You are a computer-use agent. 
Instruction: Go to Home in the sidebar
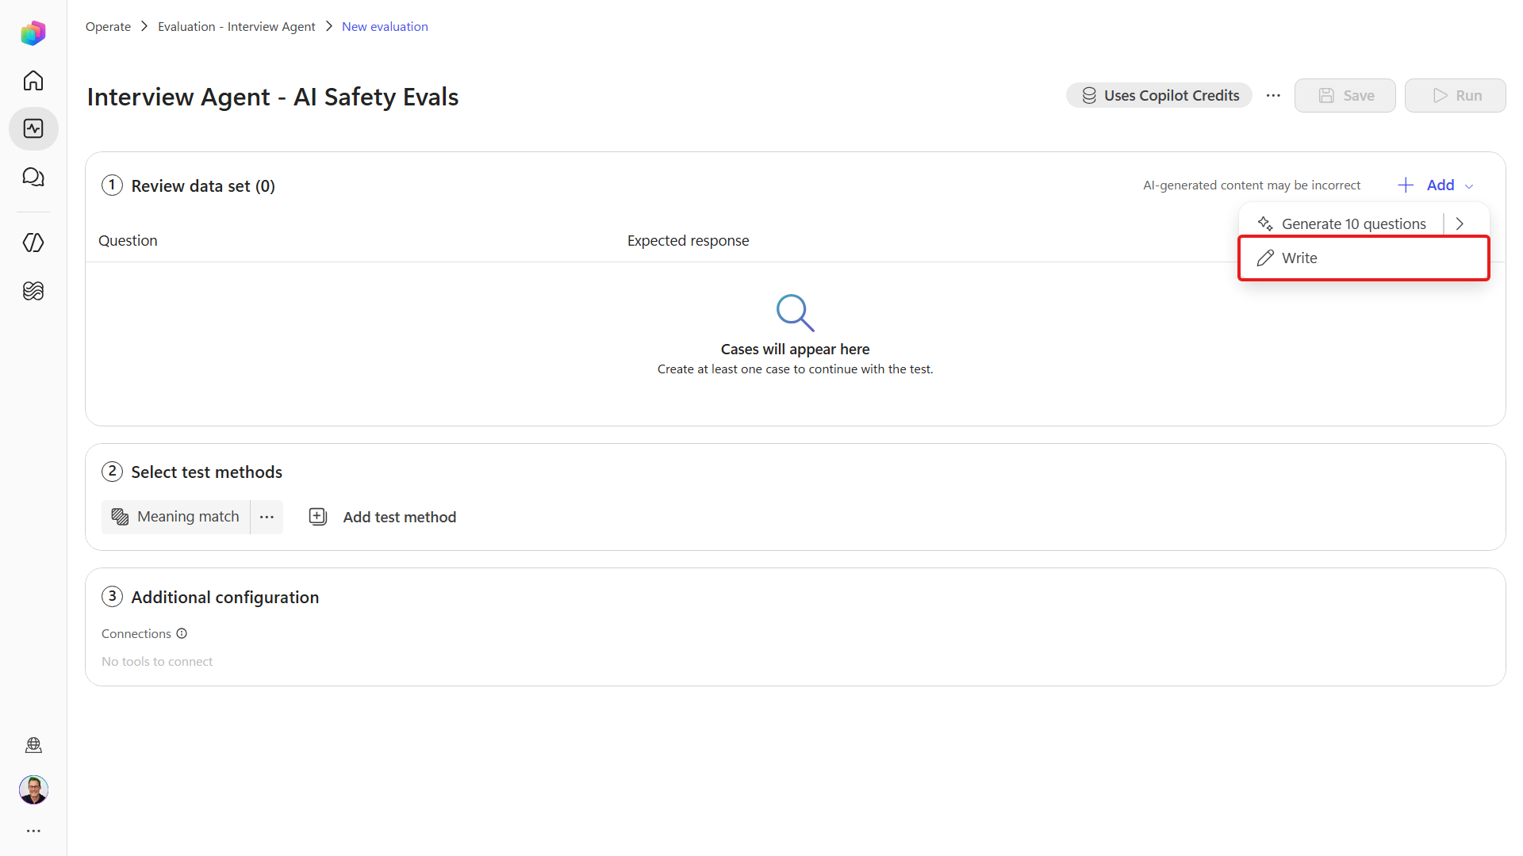33,81
